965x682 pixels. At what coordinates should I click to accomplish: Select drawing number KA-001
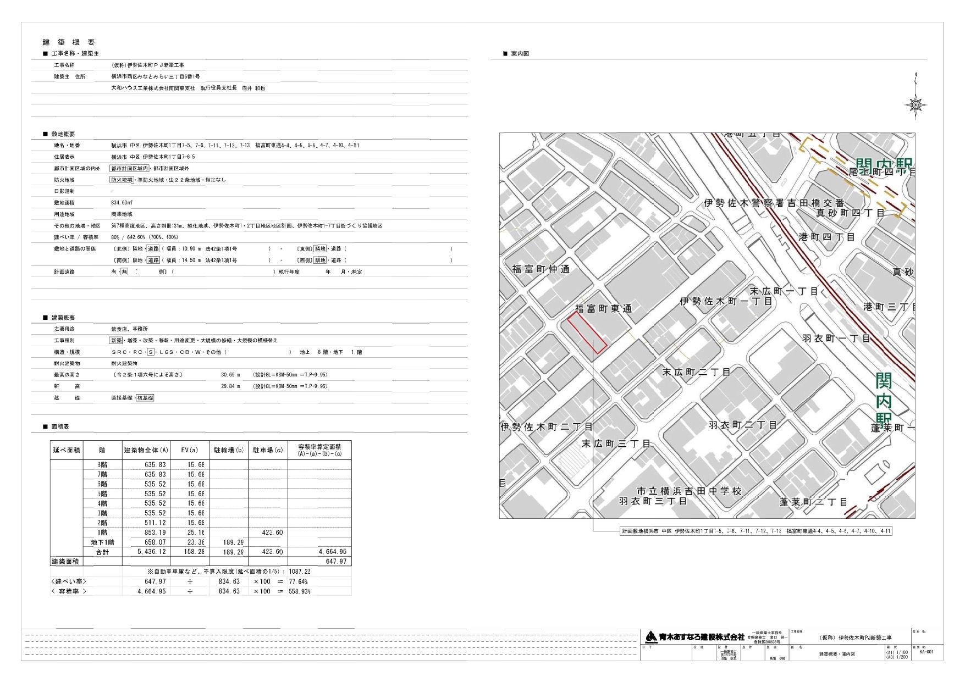coord(926,652)
